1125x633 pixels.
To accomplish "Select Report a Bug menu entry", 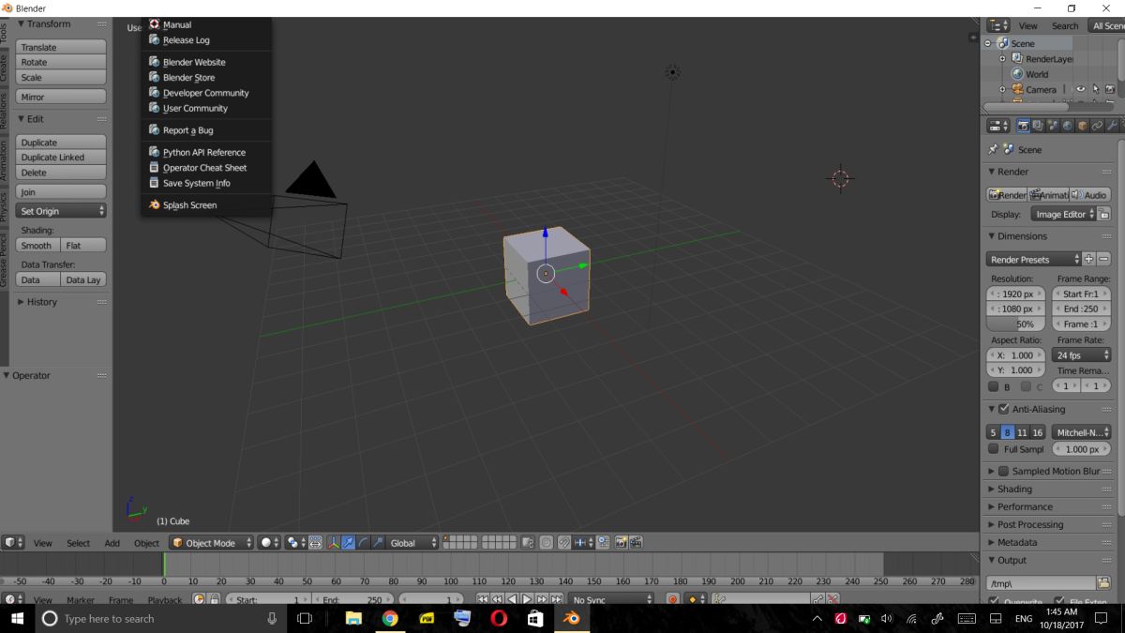I will (206, 130).
